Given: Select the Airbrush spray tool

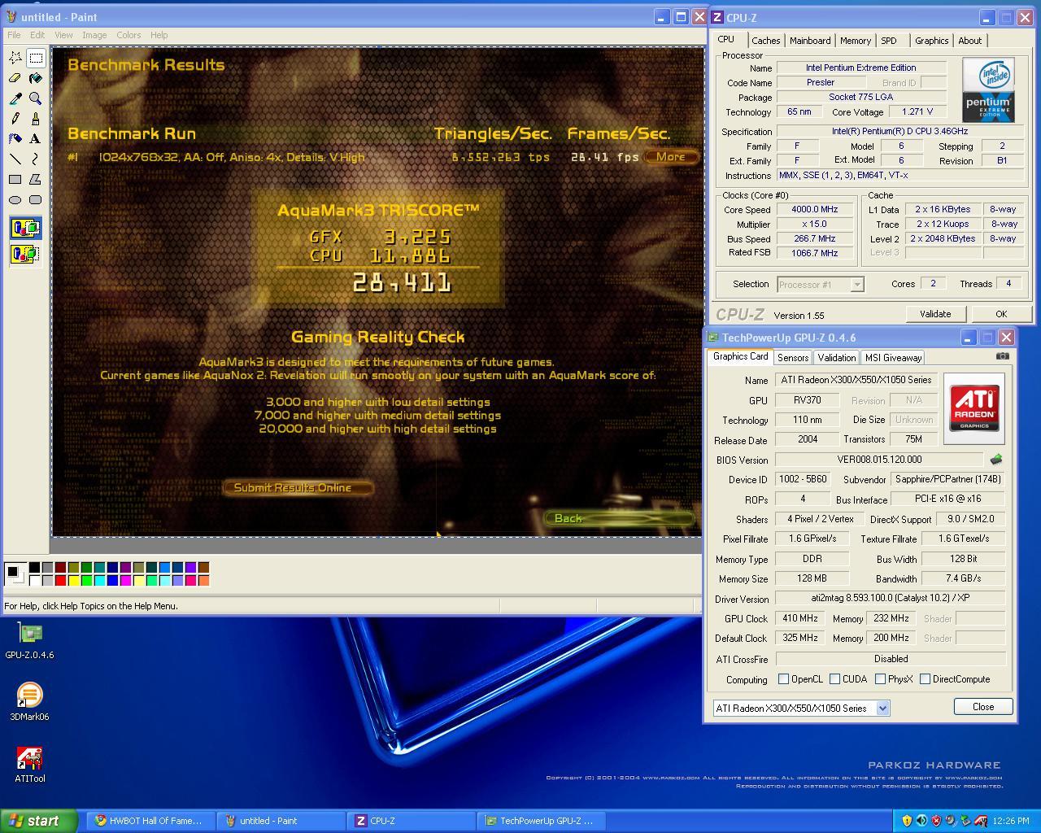Looking at the screenshot, I should (x=15, y=139).
